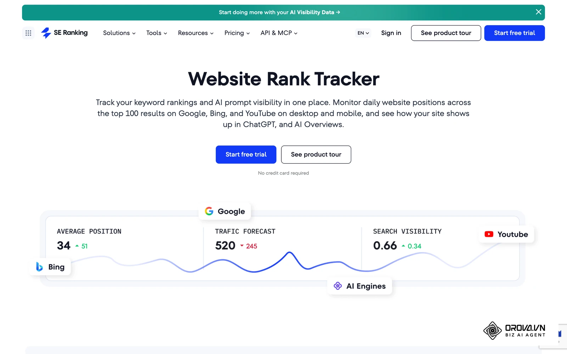Screen dimensions: 567x354
Task: Click the SEARCH VISIBILITY label
Action: point(407,232)
